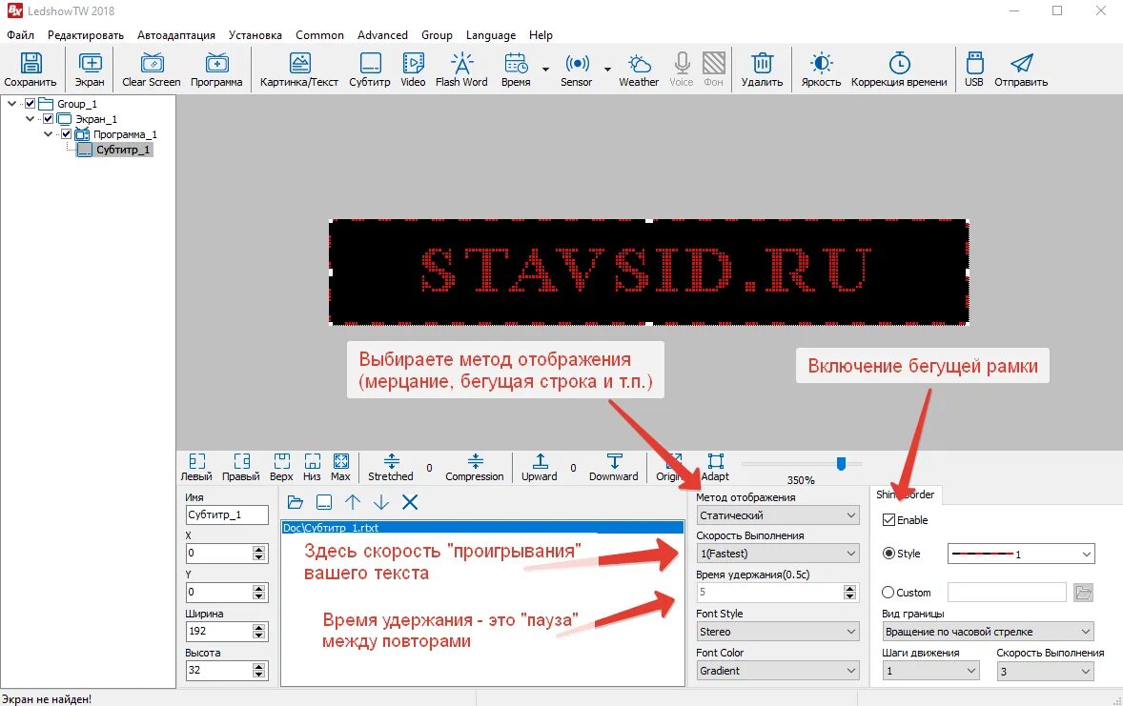Open the Скорость Выполнения 1(Fastest) dropdown
This screenshot has height=706, width=1123.
click(778, 554)
